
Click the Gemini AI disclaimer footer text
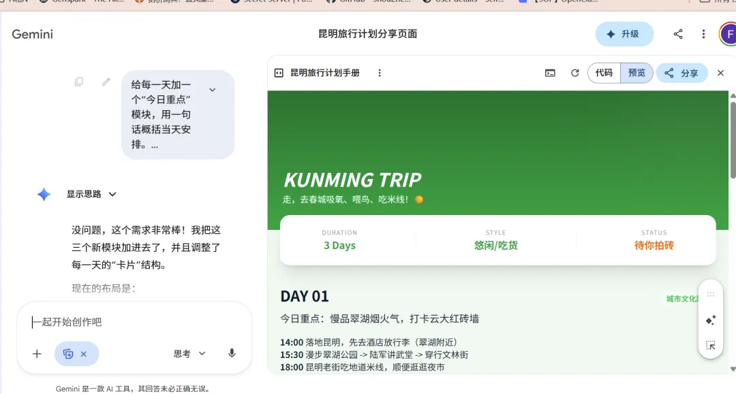(x=134, y=389)
